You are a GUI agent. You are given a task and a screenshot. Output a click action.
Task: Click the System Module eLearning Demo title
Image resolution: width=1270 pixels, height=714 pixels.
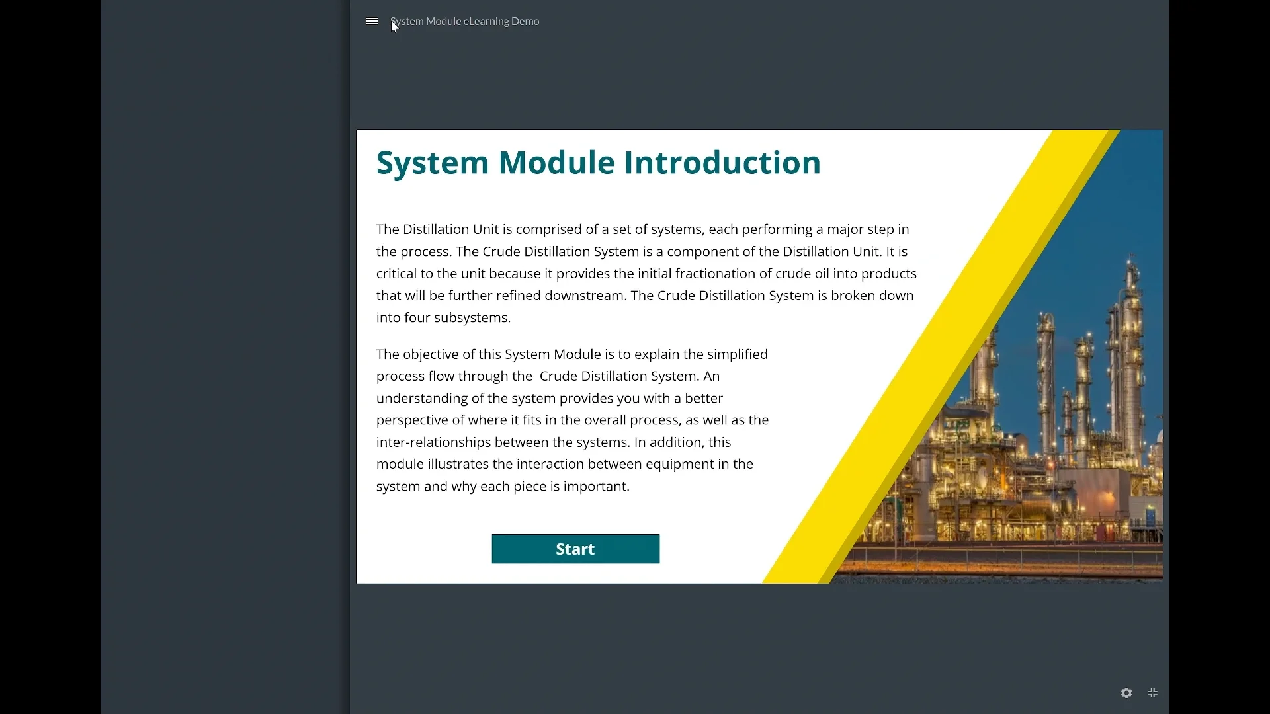pyautogui.click(x=464, y=20)
